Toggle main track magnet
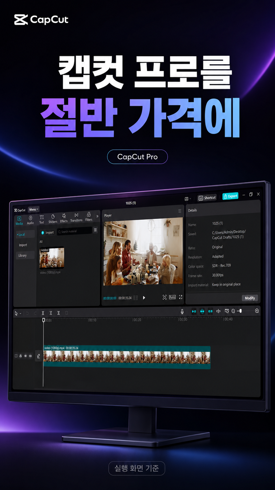Screen dimensions: 275x490 pyautogui.click(x=194, y=311)
